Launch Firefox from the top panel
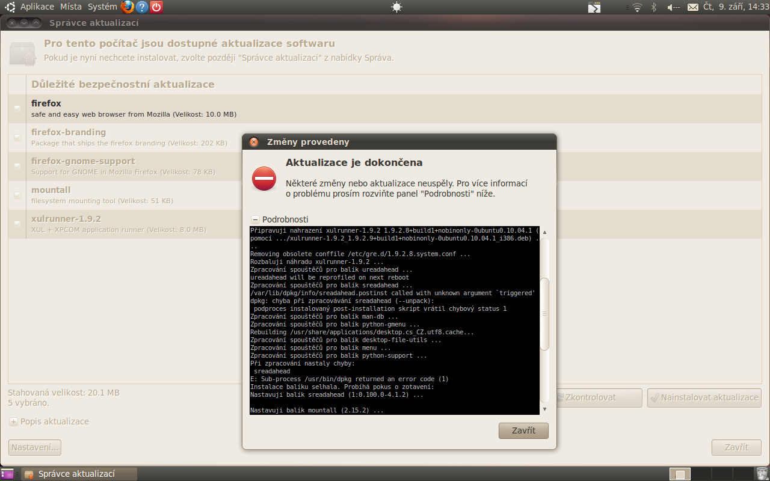The width and height of the screenshot is (770, 481). point(127,7)
